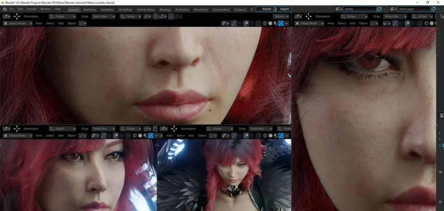Open the view layer browse icon
The width and height of the screenshot is (444, 211).
point(393,9)
